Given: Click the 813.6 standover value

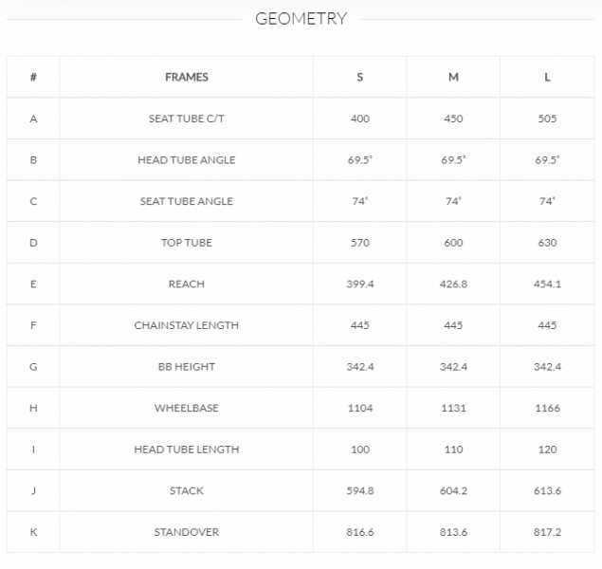Looking at the screenshot, I should click(453, 532).
